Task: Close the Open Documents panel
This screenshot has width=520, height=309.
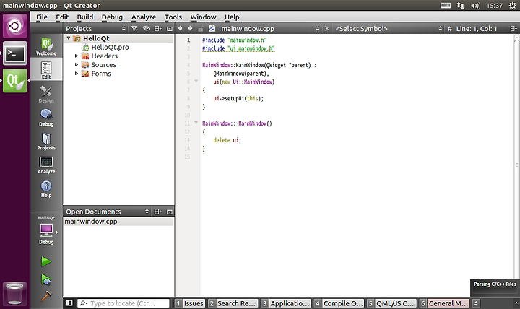Action: [170, 212]
